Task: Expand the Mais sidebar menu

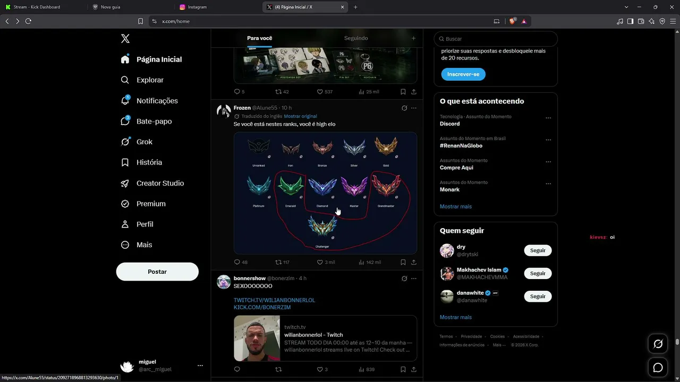Action: [137, 245]
